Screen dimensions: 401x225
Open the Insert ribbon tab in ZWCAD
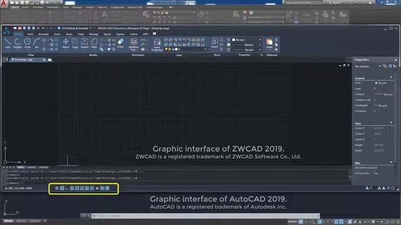(x=57, y=34)
